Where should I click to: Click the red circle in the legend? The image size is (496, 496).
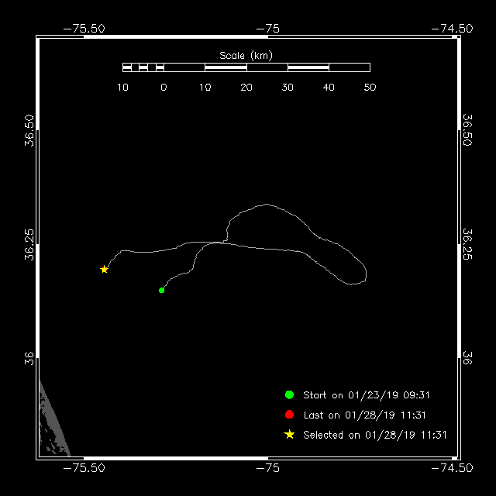point(289,415)
